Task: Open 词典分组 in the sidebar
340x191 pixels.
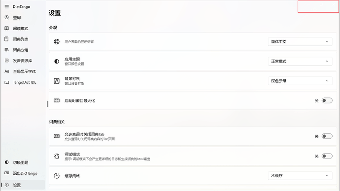Action: click(23, 50)
